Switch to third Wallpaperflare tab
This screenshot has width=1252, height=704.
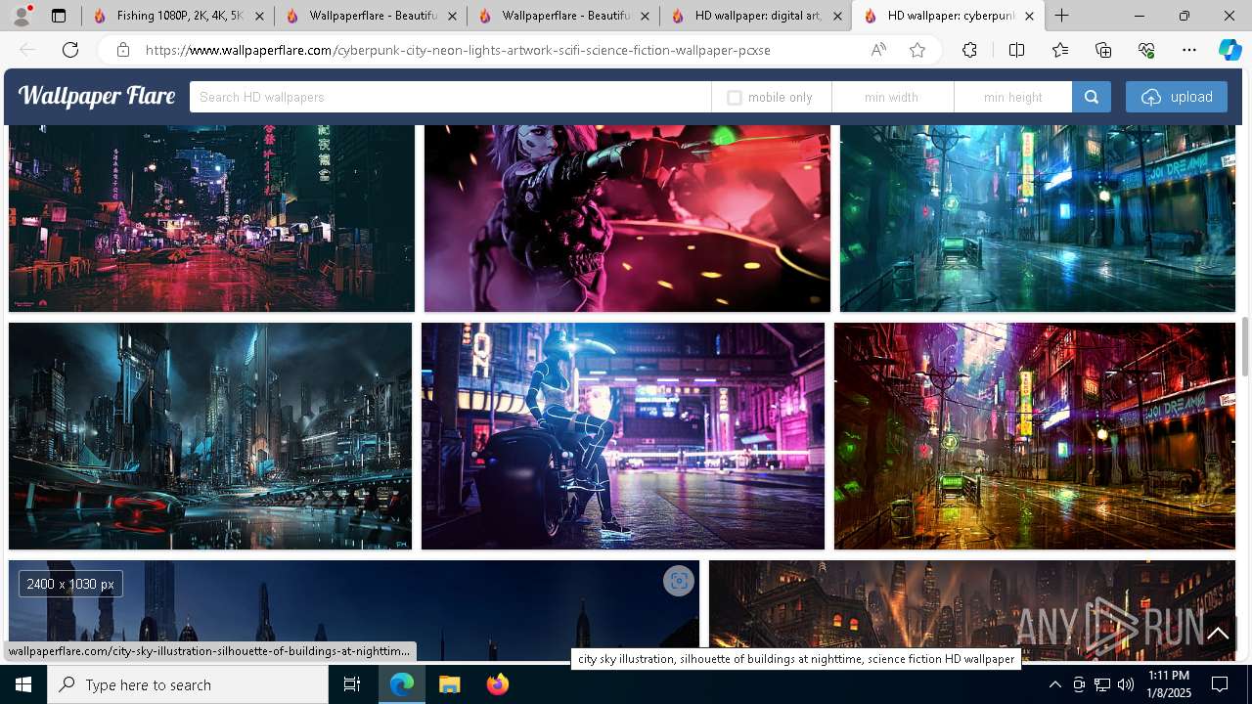(552, 16)
